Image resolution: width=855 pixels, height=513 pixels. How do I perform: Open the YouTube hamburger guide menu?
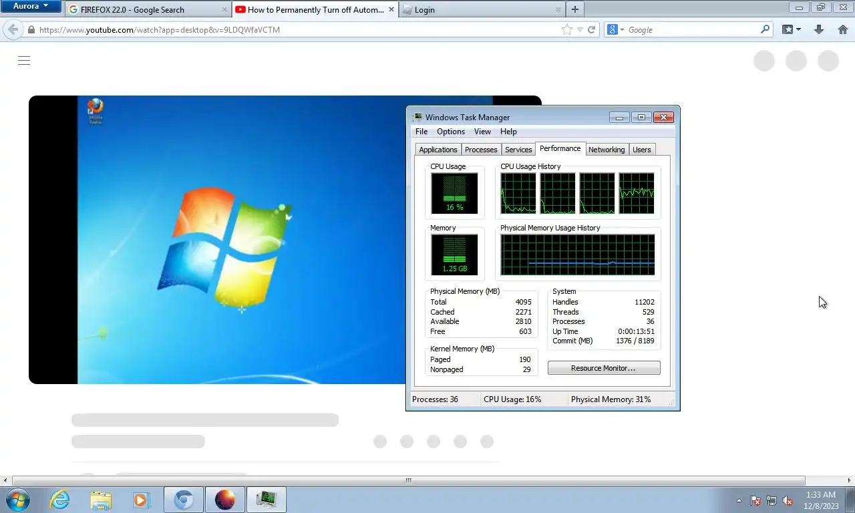24,61
